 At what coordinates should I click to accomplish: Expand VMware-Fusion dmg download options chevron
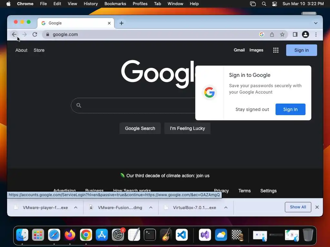[x=151, y=207]
